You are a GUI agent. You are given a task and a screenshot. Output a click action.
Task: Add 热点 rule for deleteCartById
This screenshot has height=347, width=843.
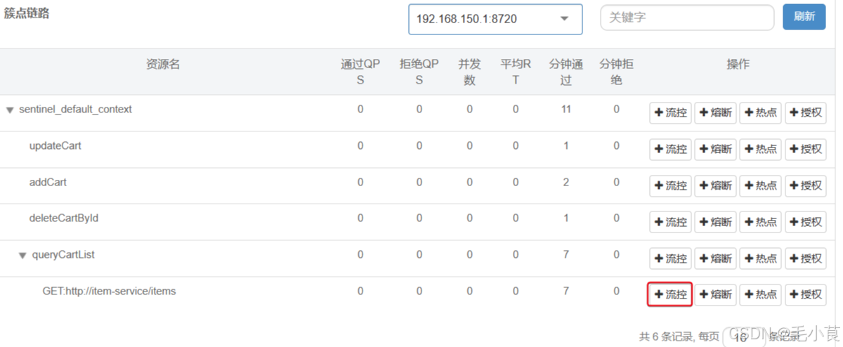[760, 222]
